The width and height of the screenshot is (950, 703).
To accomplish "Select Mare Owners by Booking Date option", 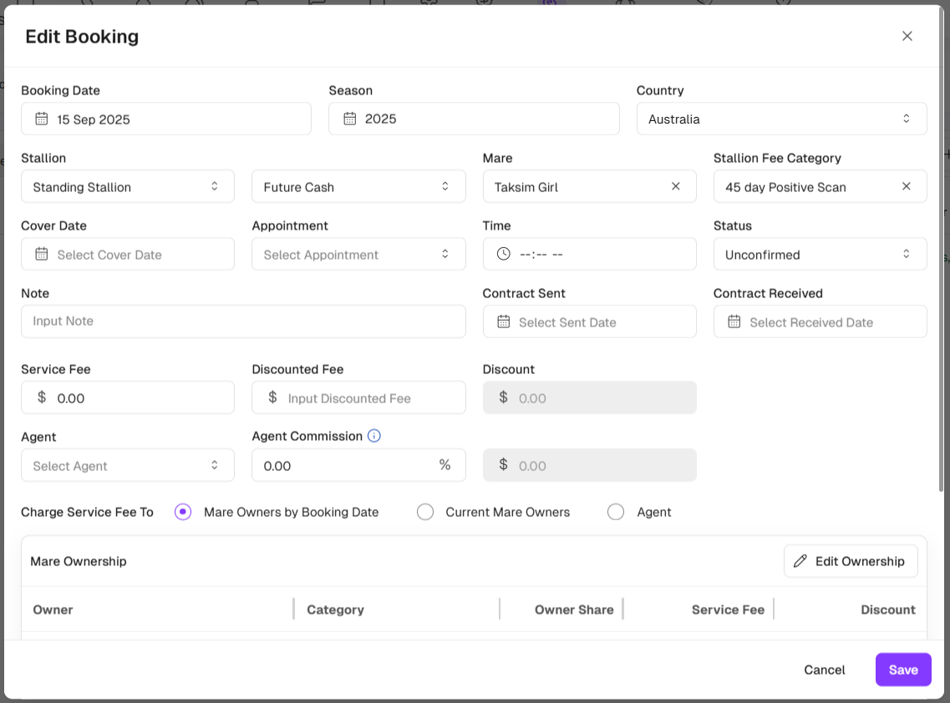I will pos(183,512).
